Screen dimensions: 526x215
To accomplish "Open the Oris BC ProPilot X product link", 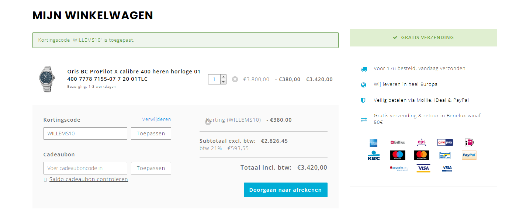I will click(134, 75).
